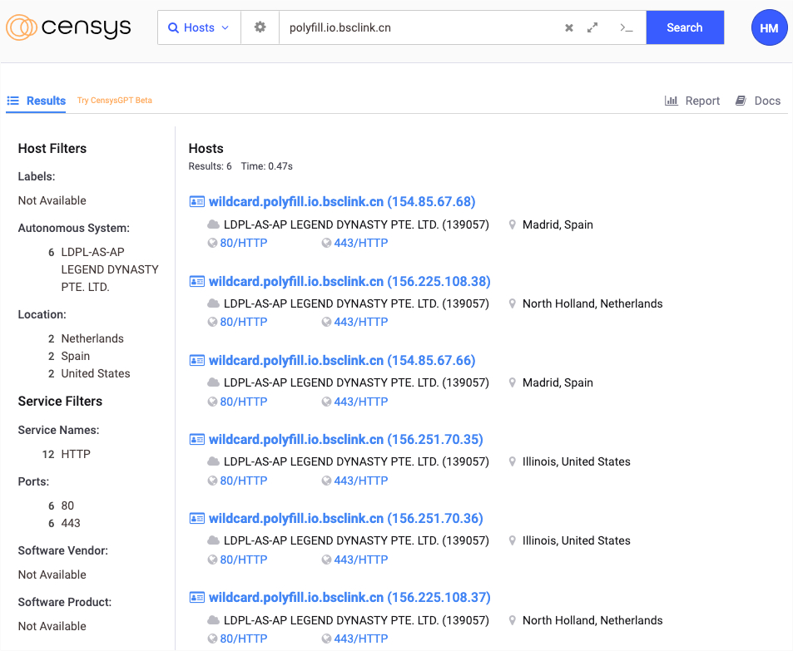Click the blue Search button
Image resolution: width=793 pixels, height=651 pixels.
click(x=685, y=27)
